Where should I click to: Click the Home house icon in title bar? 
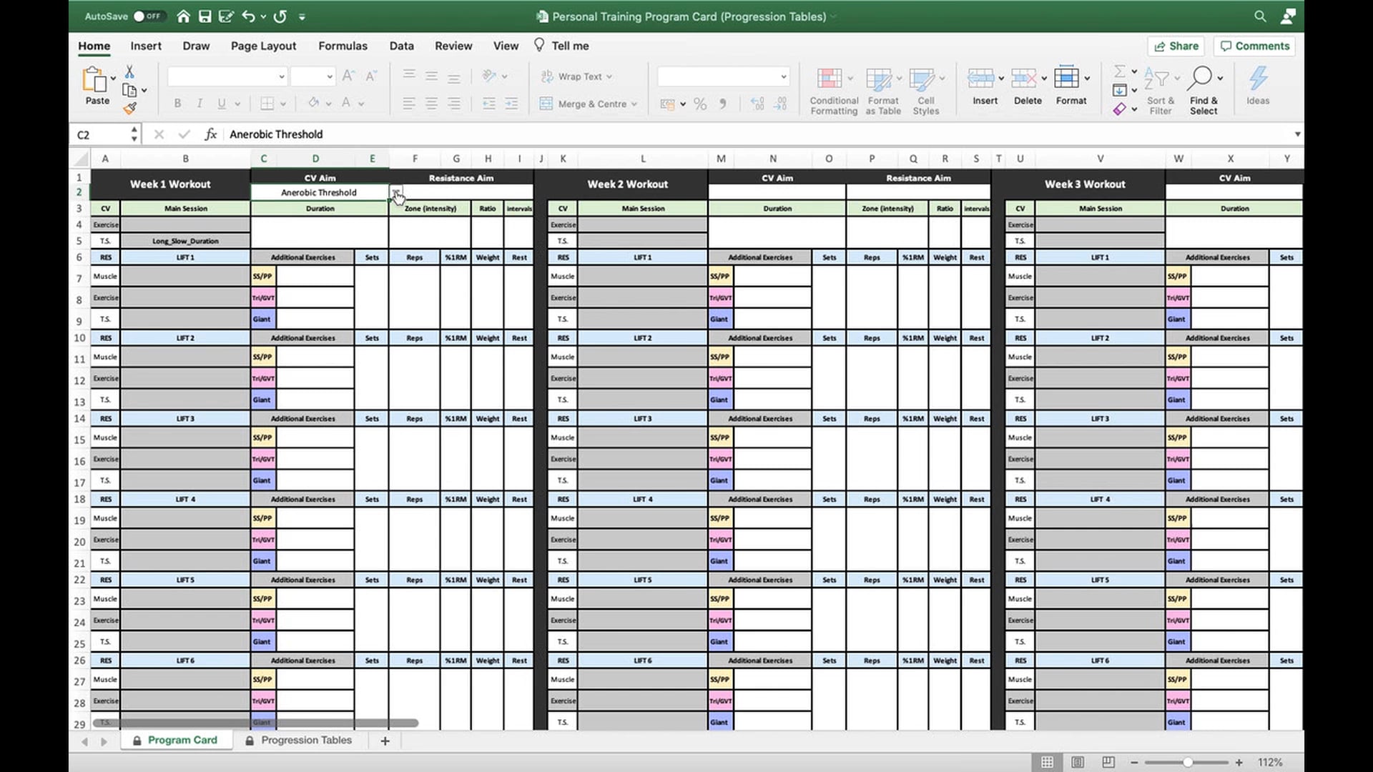[x=184, y=16]
